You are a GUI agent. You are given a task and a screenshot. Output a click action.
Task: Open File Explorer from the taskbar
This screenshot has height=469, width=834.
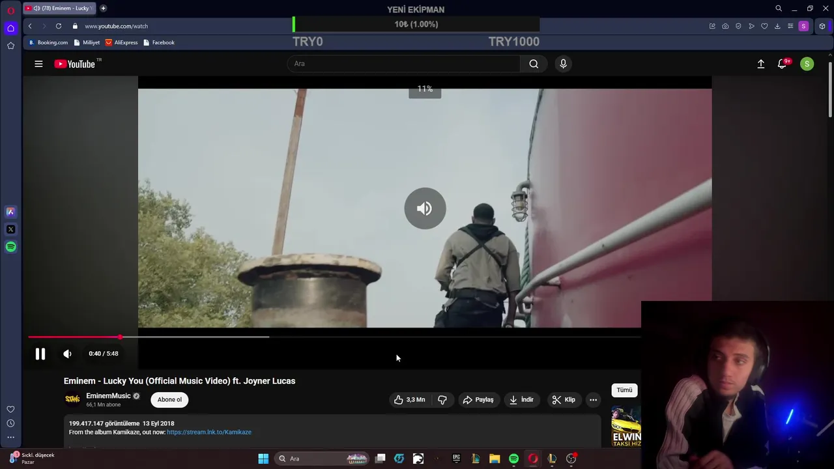pos(495,459)
